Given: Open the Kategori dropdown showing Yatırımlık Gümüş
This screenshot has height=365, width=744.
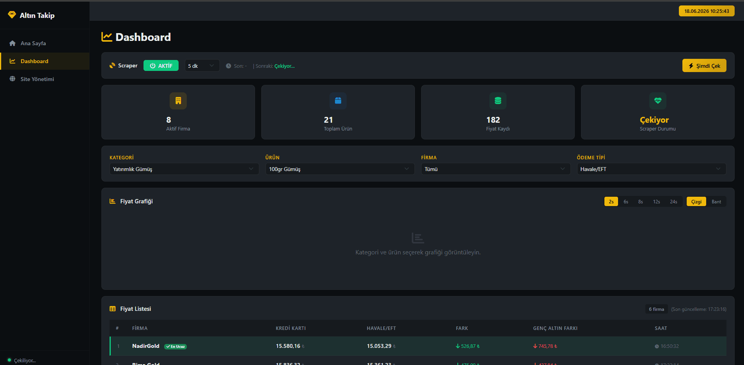Looking at the screenshot, I should click(x=184, y=169).
